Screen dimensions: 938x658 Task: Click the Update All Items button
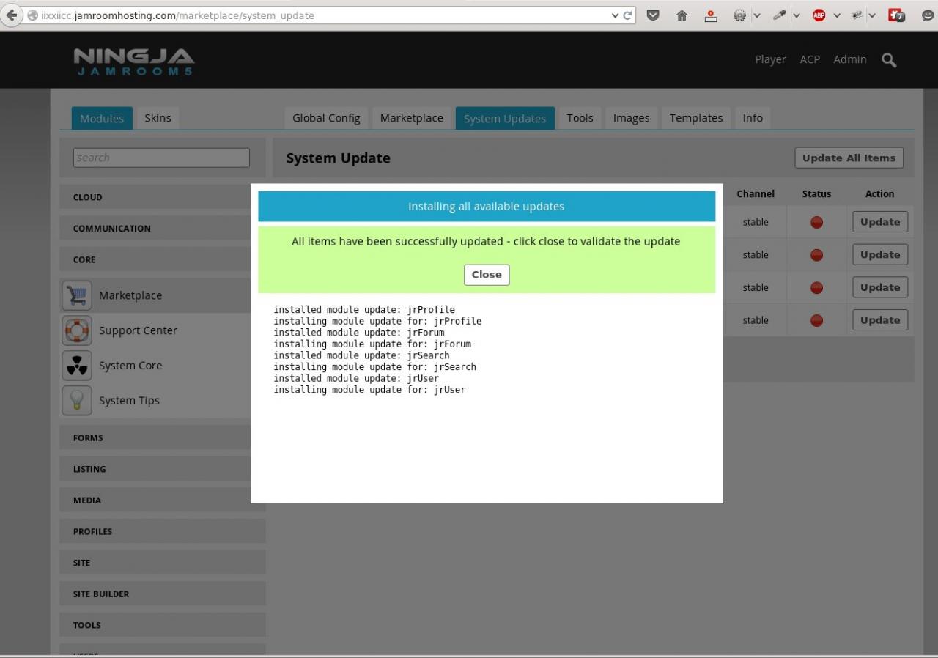tap(849, 158)
